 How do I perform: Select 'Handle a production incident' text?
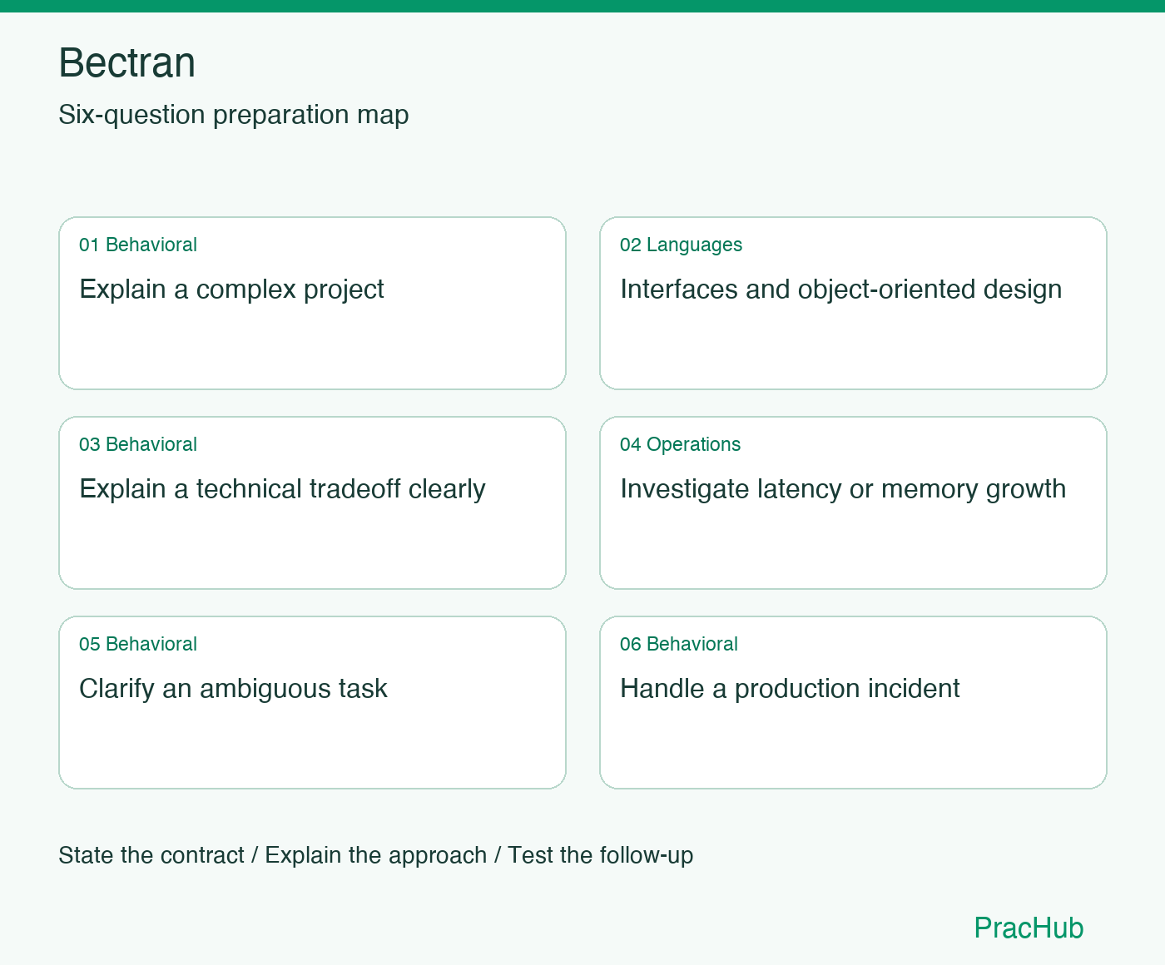790,689
